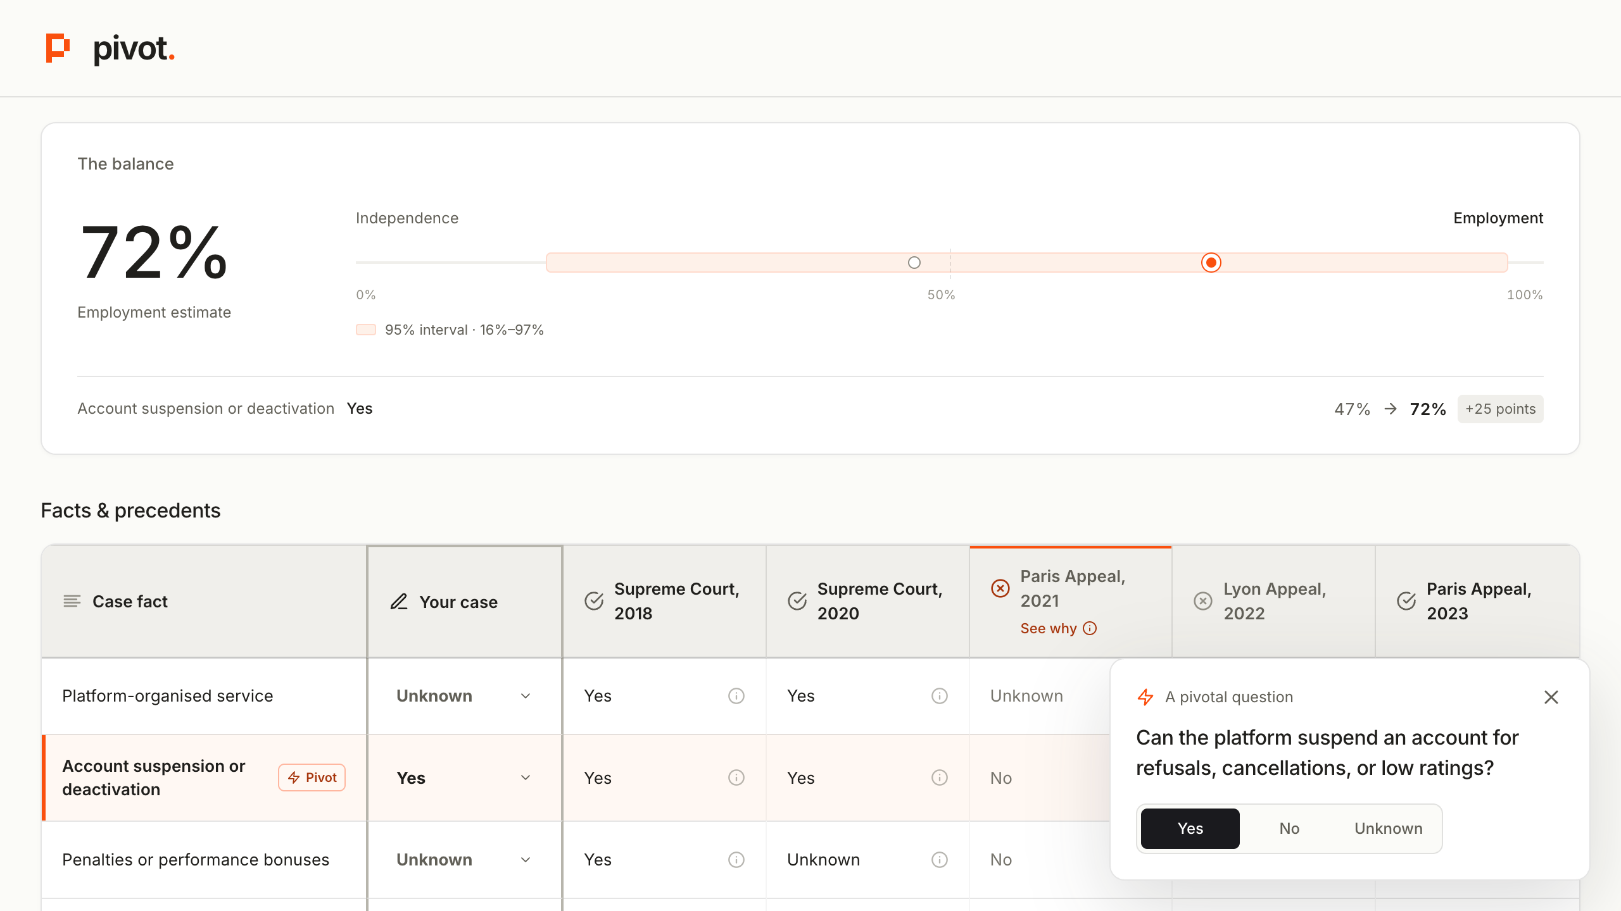Select Yes in the pivotal question

click(1190, 829)
